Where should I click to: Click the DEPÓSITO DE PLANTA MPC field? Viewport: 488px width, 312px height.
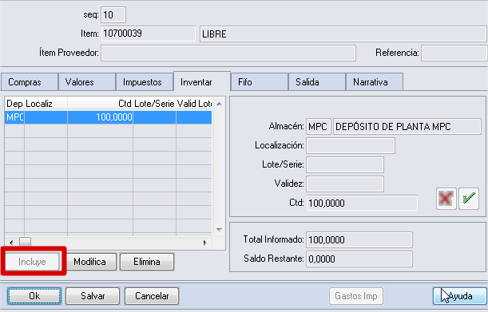[407, 127]
